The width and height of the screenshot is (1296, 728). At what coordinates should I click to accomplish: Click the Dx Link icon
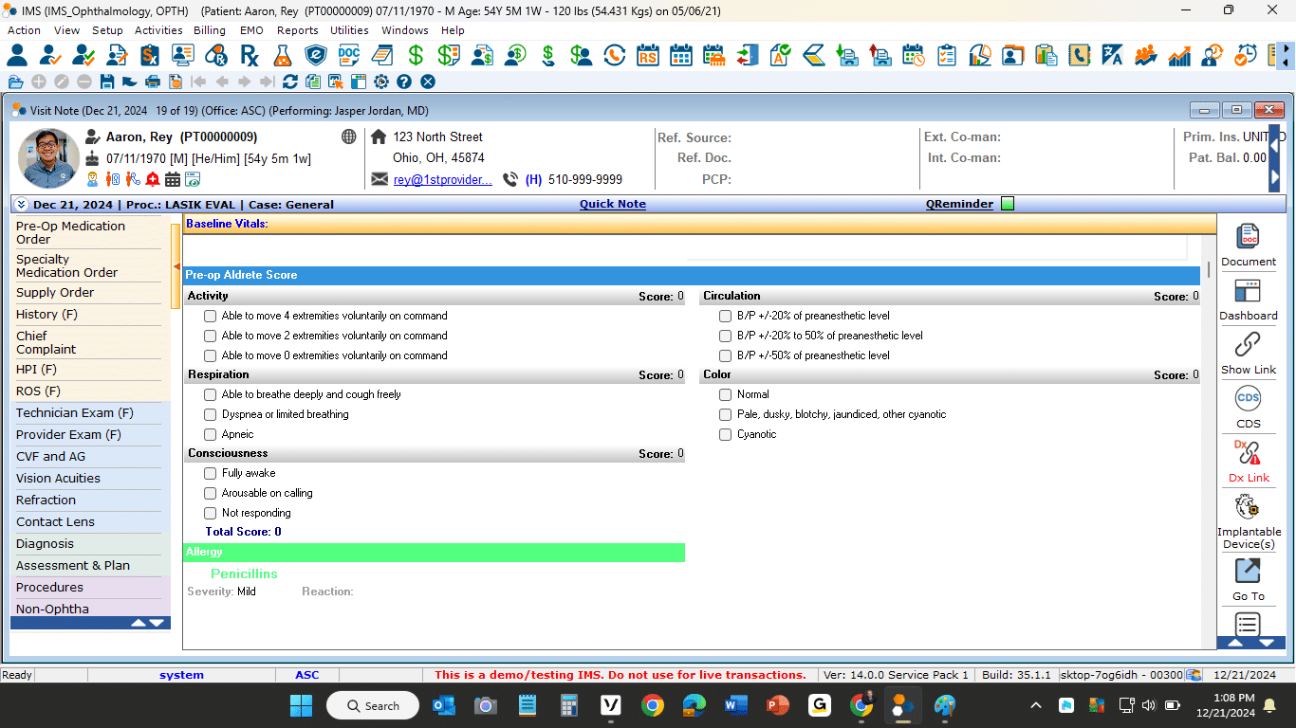(1248, 453)
